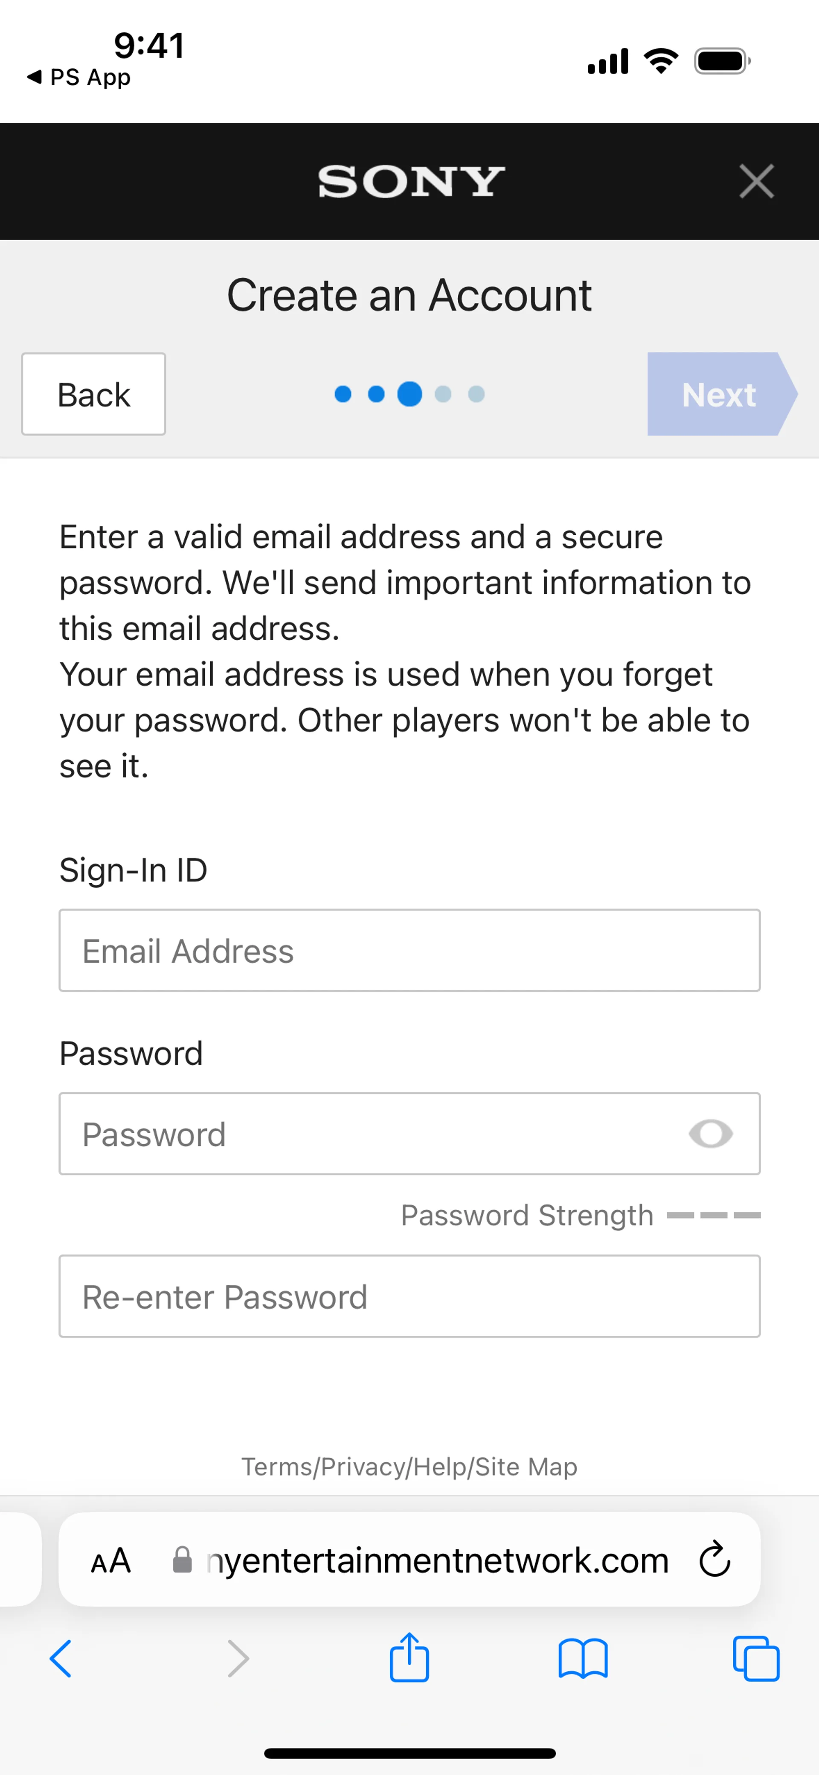
Task: Focus the Password input field
Action: 372,1134
